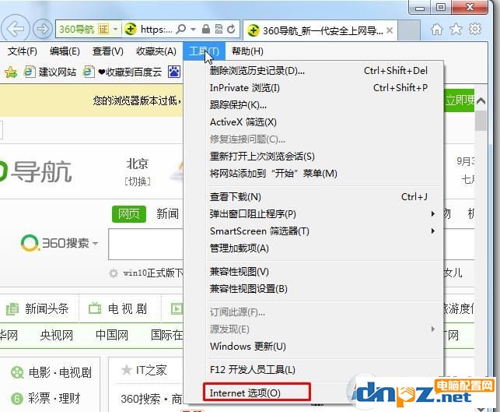Screen dimensions: 500x412
Task: Open the 查看(V) menu
Action: [x=107, y=51]
